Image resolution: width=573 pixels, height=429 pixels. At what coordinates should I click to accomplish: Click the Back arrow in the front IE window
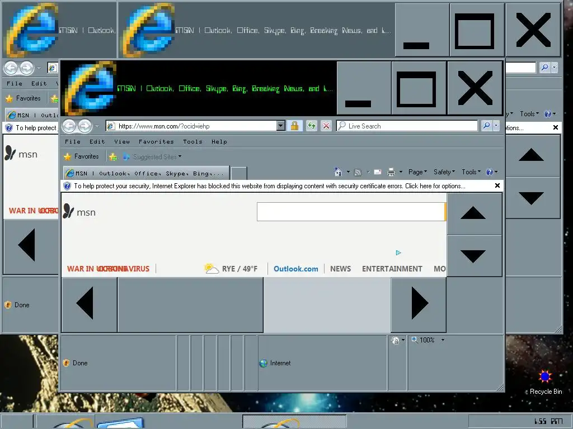coord(69,126)
